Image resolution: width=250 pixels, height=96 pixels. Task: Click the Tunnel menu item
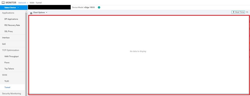[x=7, y=87]
